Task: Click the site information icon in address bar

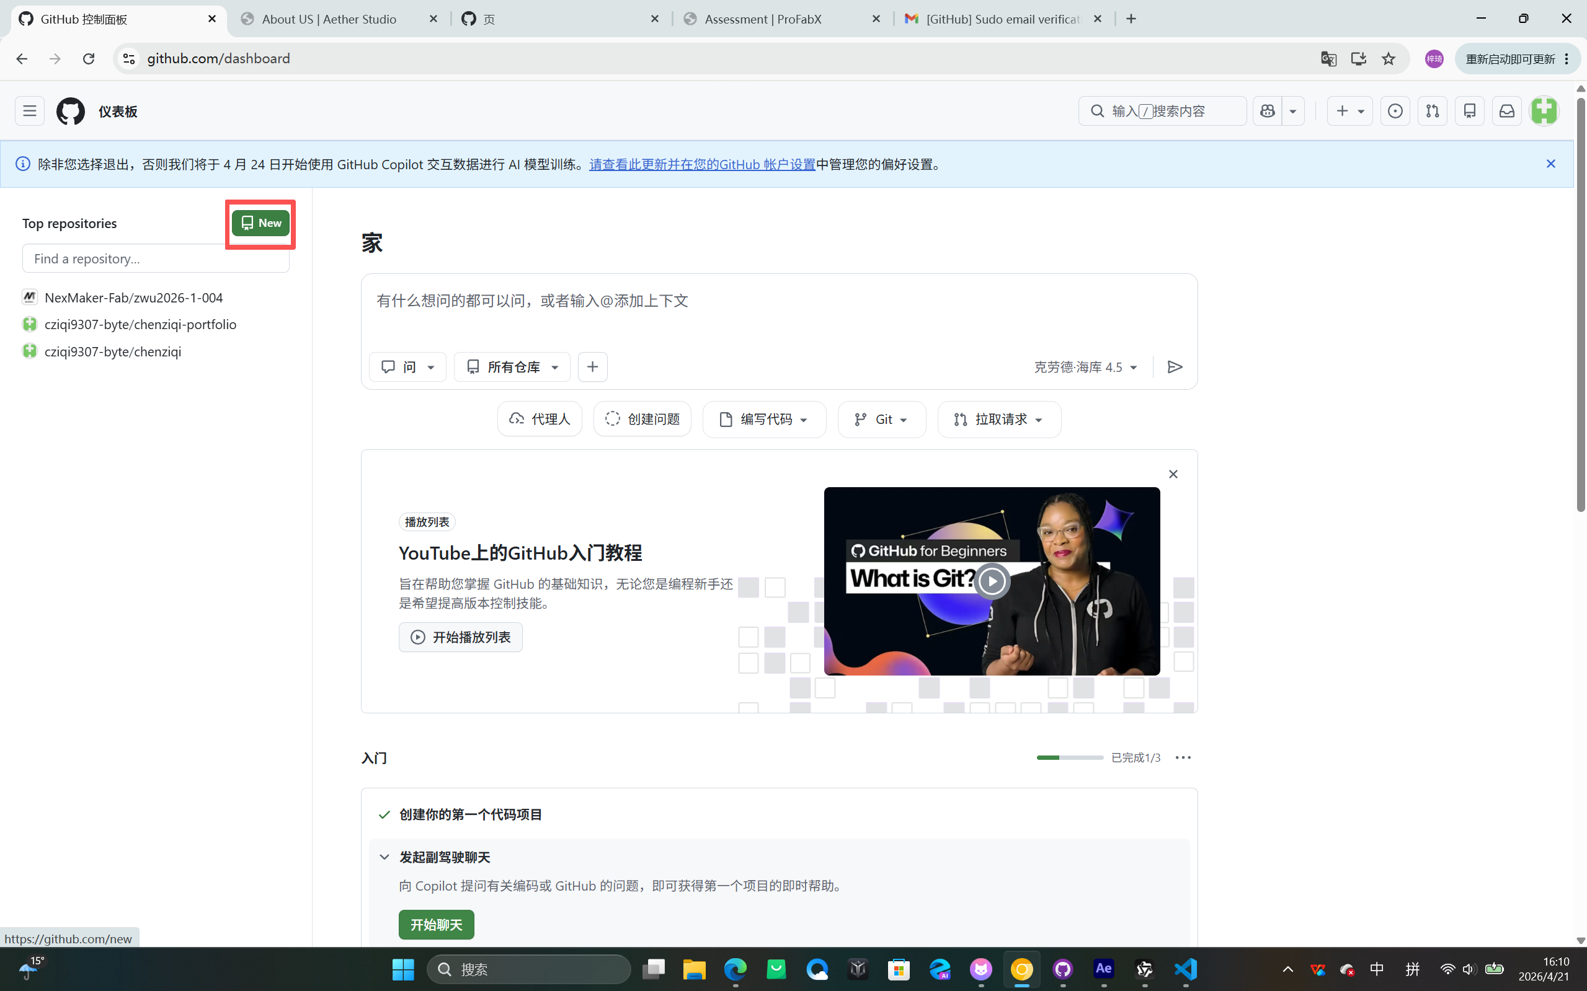Action: tap(129, 58)
